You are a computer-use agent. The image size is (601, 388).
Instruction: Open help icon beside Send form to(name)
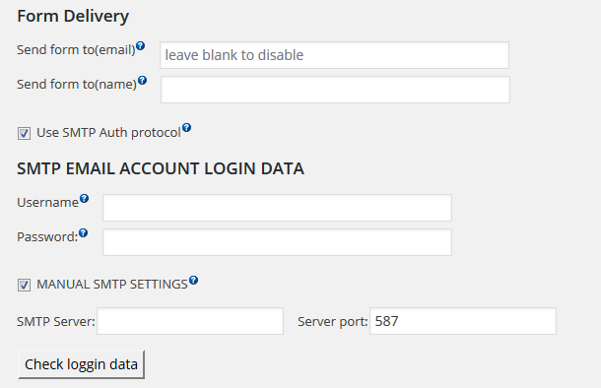click(142, 81)
